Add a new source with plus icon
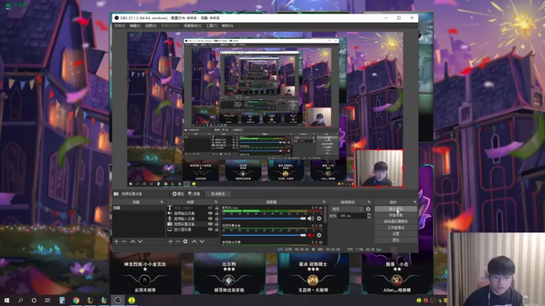The image size is (545, 306). point(170,241)
